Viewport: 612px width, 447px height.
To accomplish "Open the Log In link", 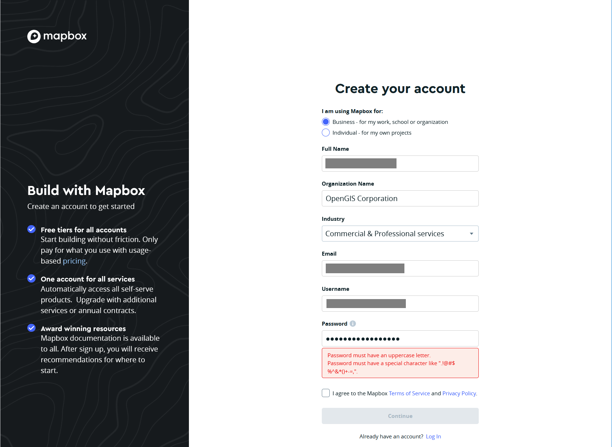I will click(x=433, y=437).
